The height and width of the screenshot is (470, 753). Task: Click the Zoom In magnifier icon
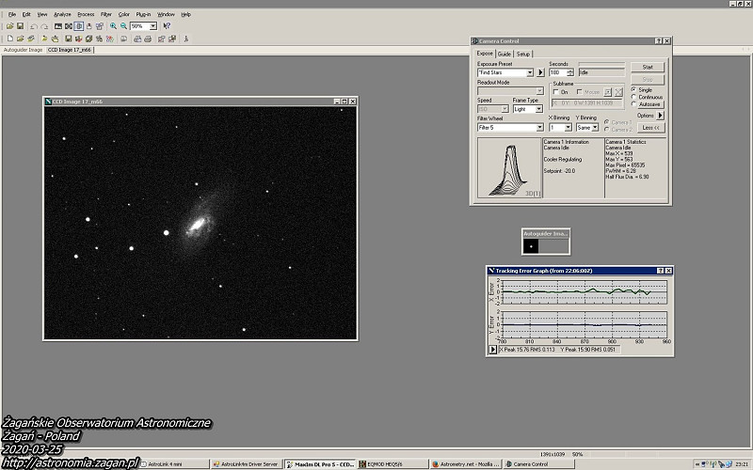tap(113, 26)
